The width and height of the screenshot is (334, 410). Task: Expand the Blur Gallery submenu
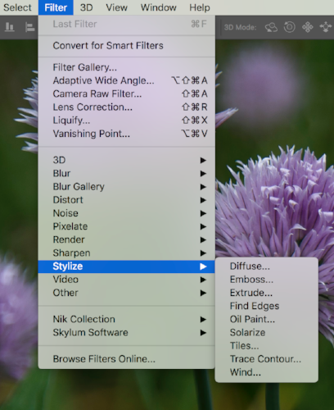click(127, 186)
